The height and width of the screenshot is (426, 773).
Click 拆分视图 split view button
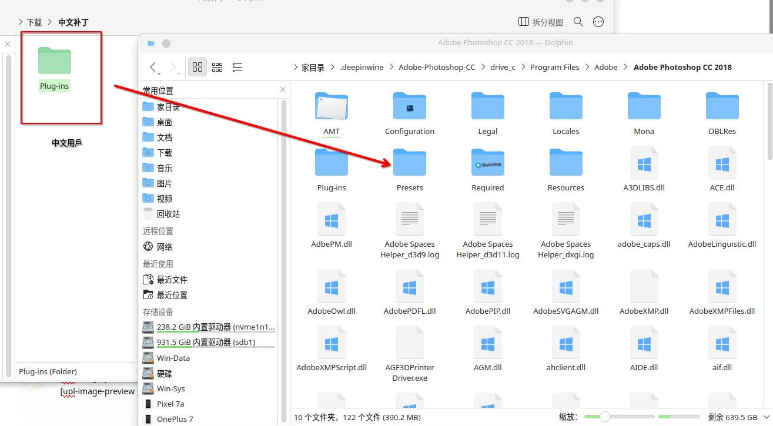tap(541, 22)
